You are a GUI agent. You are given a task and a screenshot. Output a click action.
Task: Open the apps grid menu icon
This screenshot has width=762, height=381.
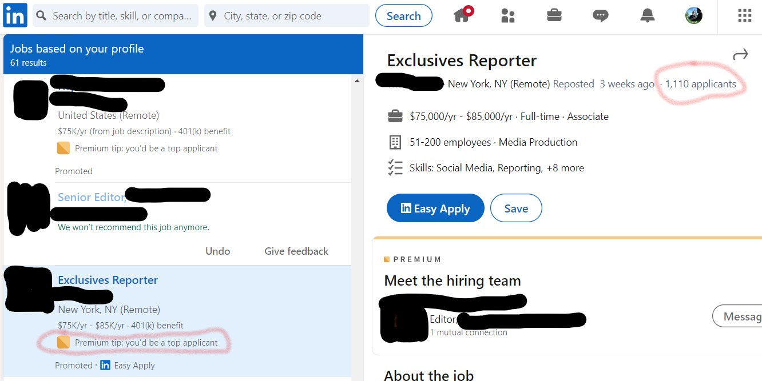744,15
